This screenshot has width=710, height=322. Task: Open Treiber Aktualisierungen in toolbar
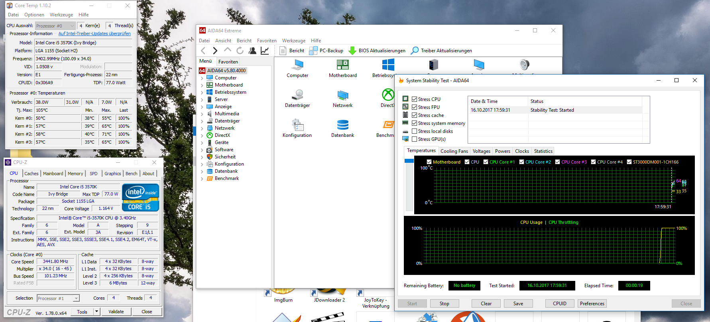441,51
